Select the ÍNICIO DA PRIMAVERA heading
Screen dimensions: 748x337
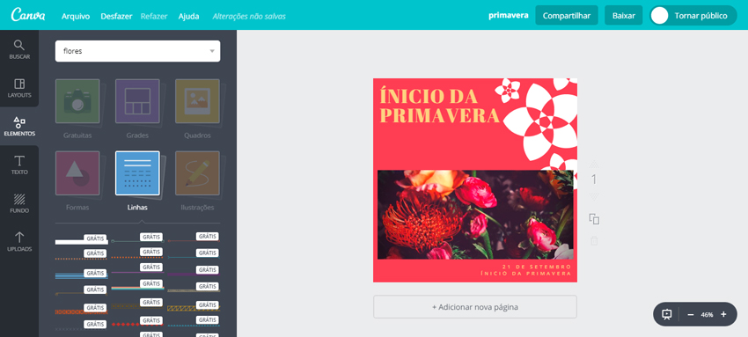(x=439, y=106)
